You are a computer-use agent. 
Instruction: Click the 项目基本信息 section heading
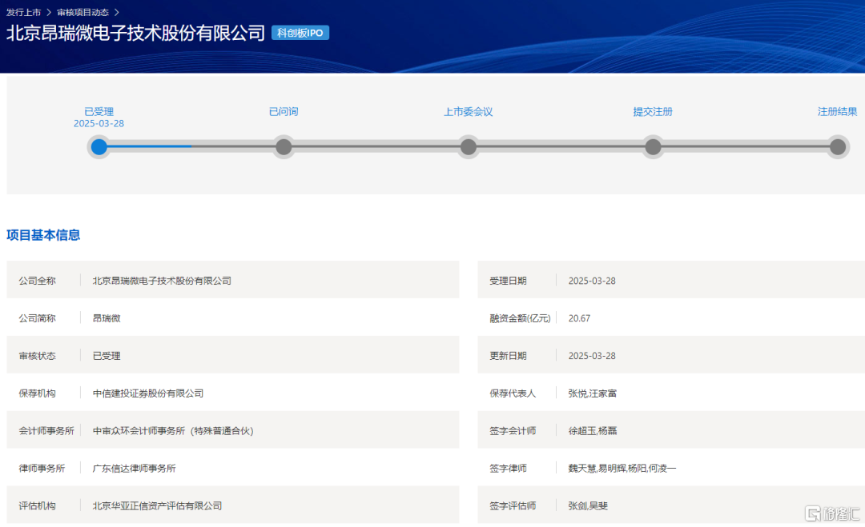tap(43, 235)
